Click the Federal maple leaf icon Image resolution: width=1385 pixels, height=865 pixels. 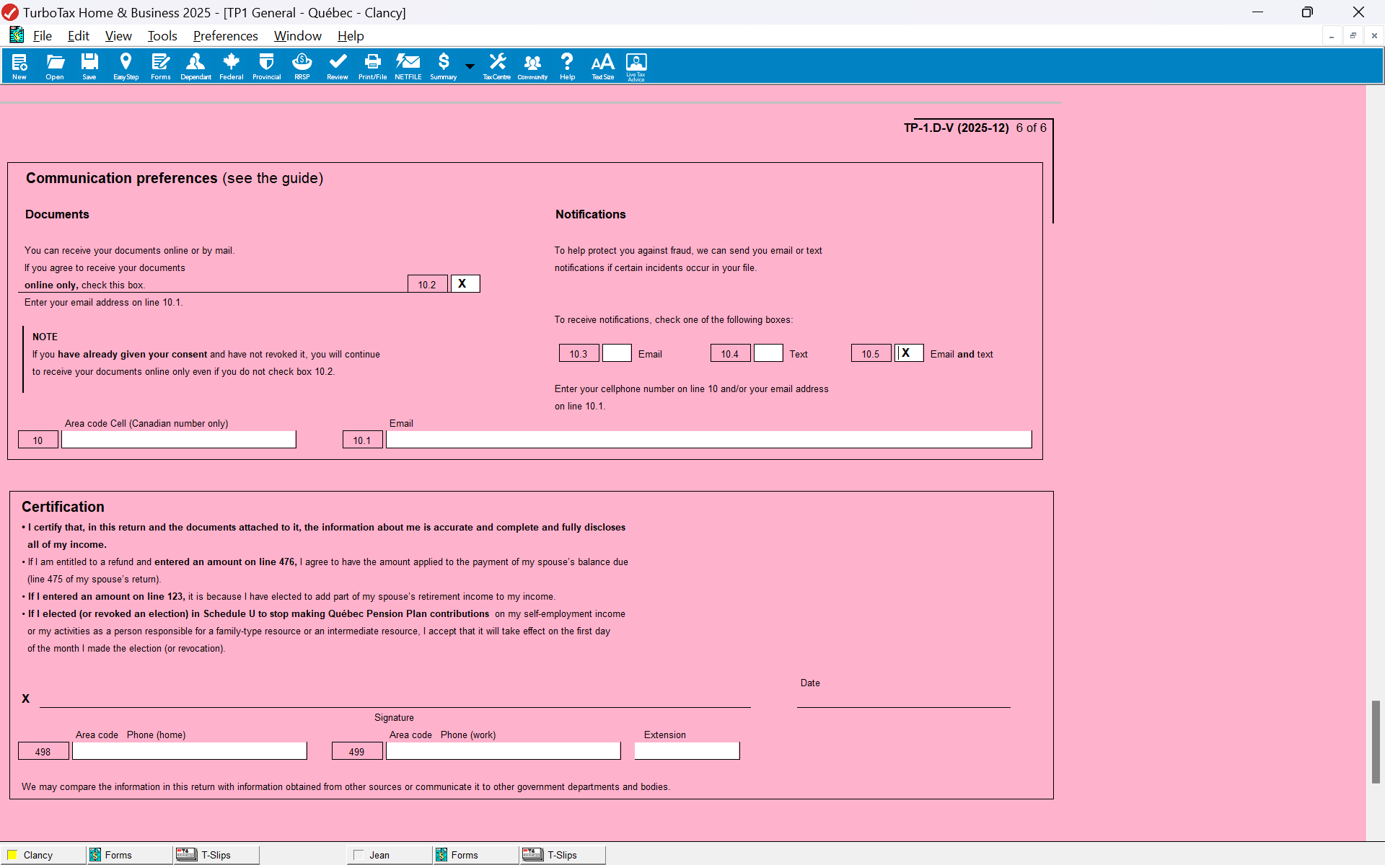coord(231,66)
